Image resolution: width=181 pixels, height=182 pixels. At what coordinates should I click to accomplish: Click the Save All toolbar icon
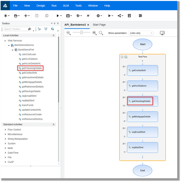click(47, 16)
